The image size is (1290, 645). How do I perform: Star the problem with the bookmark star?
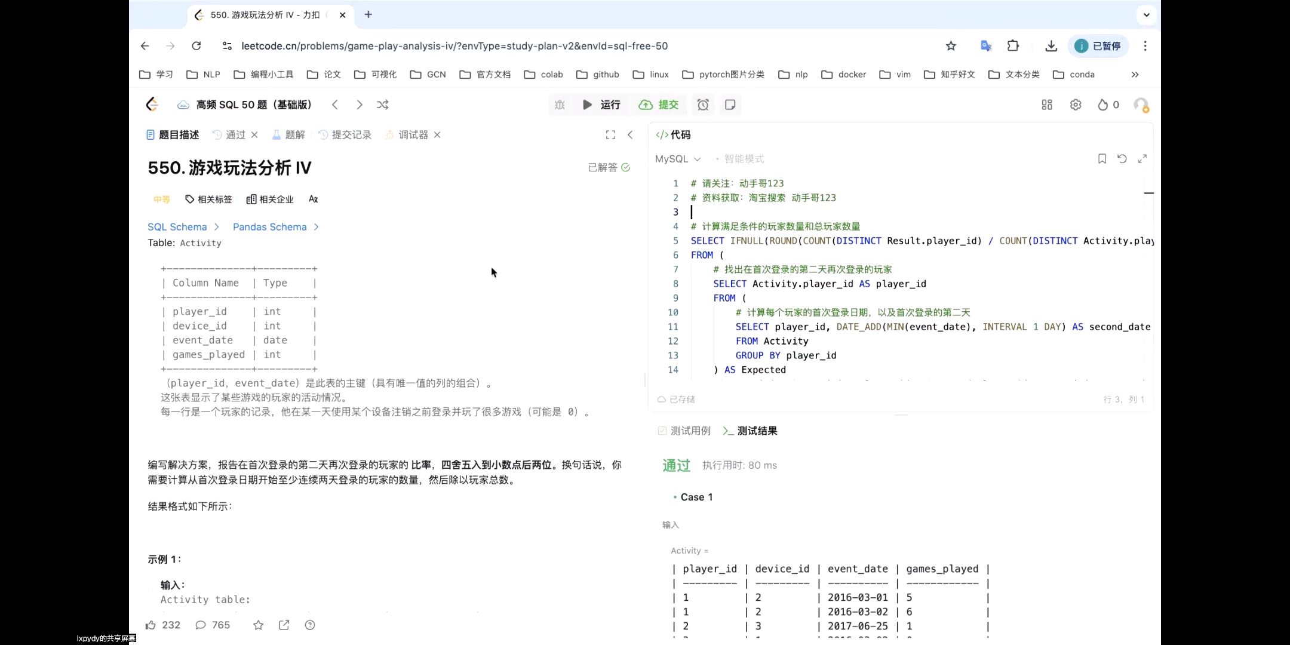coord(259,625)
